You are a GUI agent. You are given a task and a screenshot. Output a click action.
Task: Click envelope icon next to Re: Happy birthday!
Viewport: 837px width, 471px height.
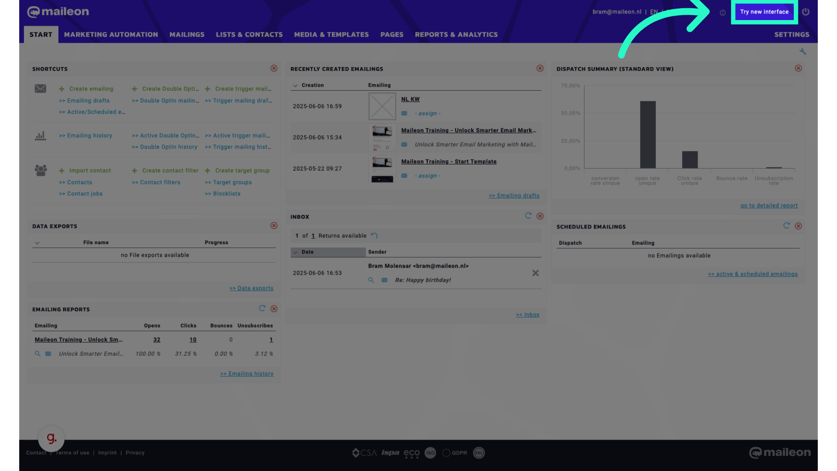384,280
